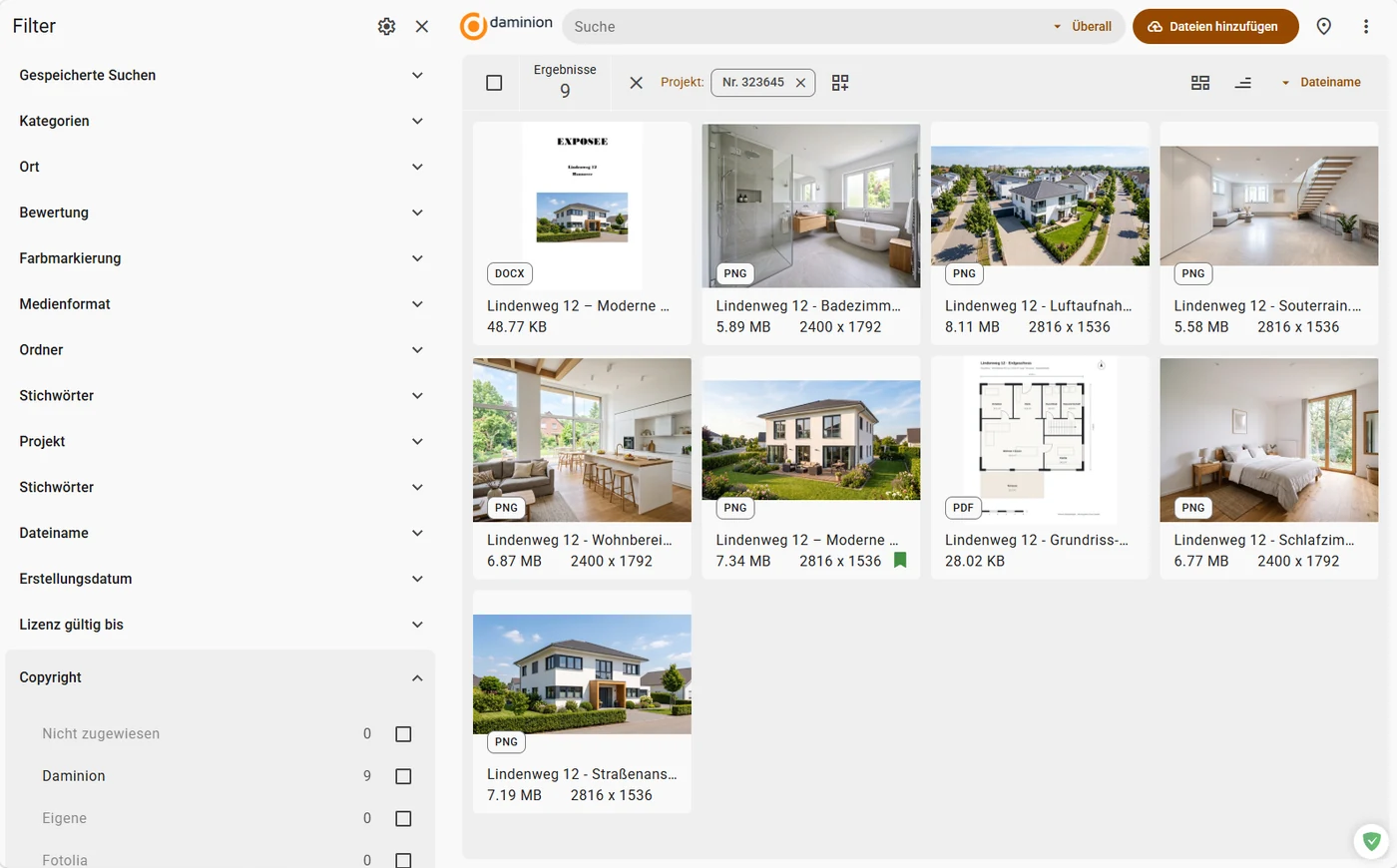Expand the Ort filter section
The image size is (1397, 868).
point(221,168)
